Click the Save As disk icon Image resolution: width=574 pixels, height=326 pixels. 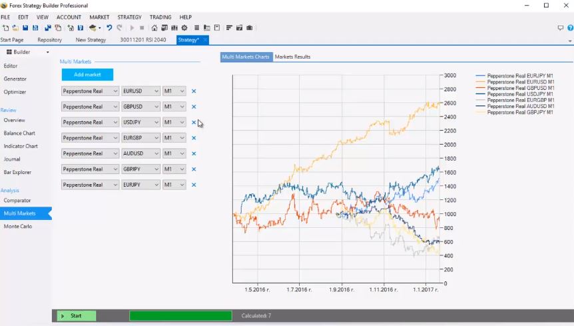(35, 28)
